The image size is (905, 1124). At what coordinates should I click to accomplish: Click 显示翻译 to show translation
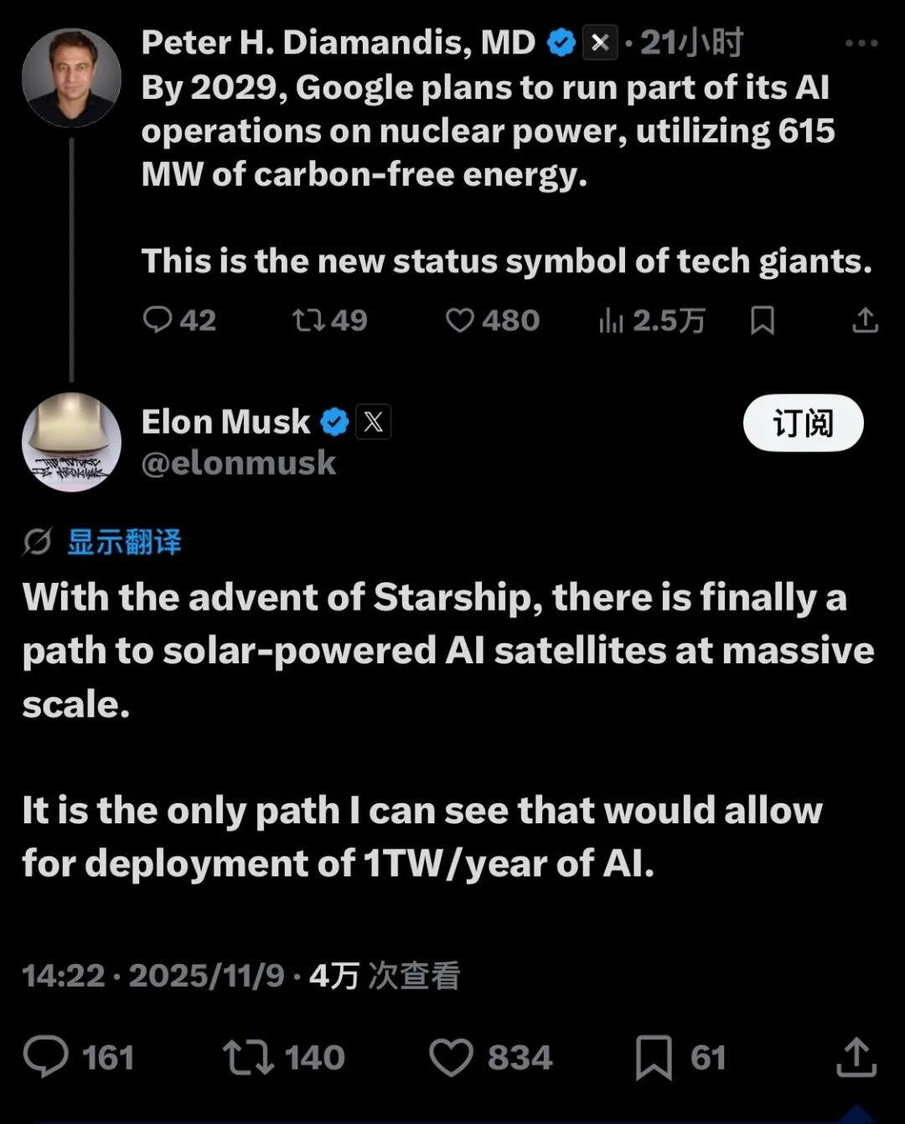tap(124, 542)
